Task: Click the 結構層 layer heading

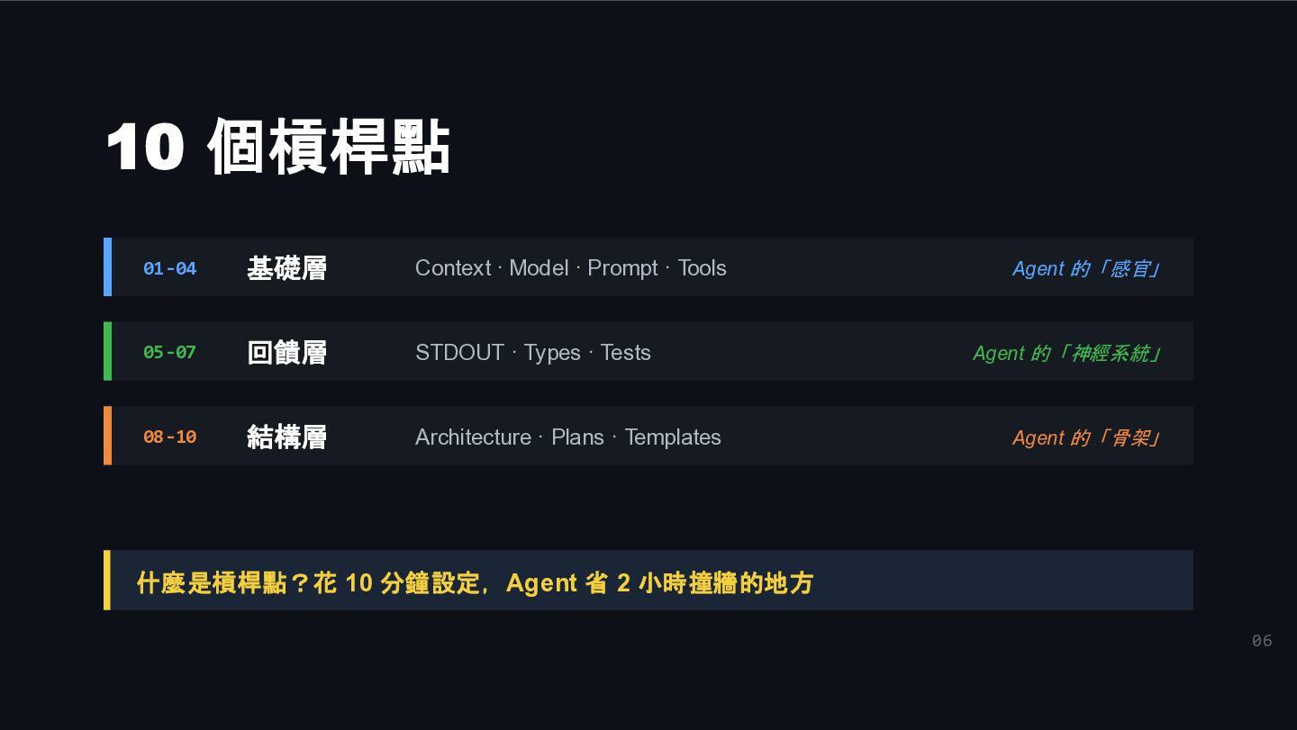Action: (x=286, y=437)
